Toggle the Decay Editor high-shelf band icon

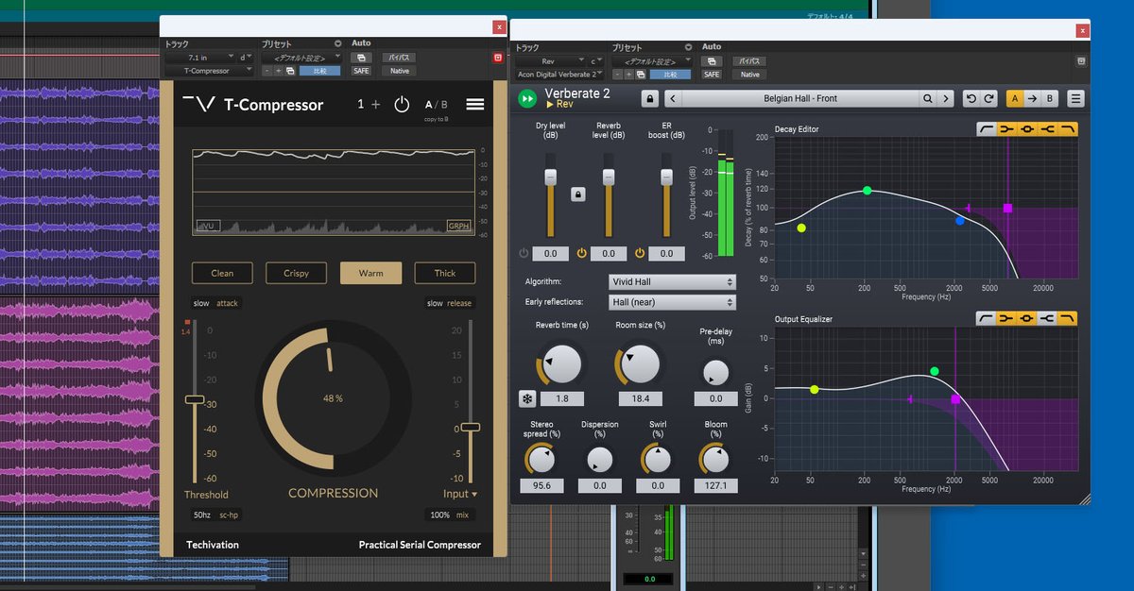pyautogui.click(x=1048, y=129)
